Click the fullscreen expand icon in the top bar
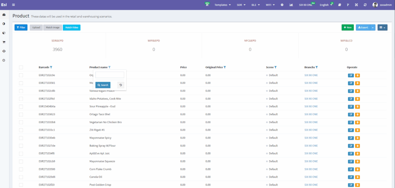 click(356, 5)
